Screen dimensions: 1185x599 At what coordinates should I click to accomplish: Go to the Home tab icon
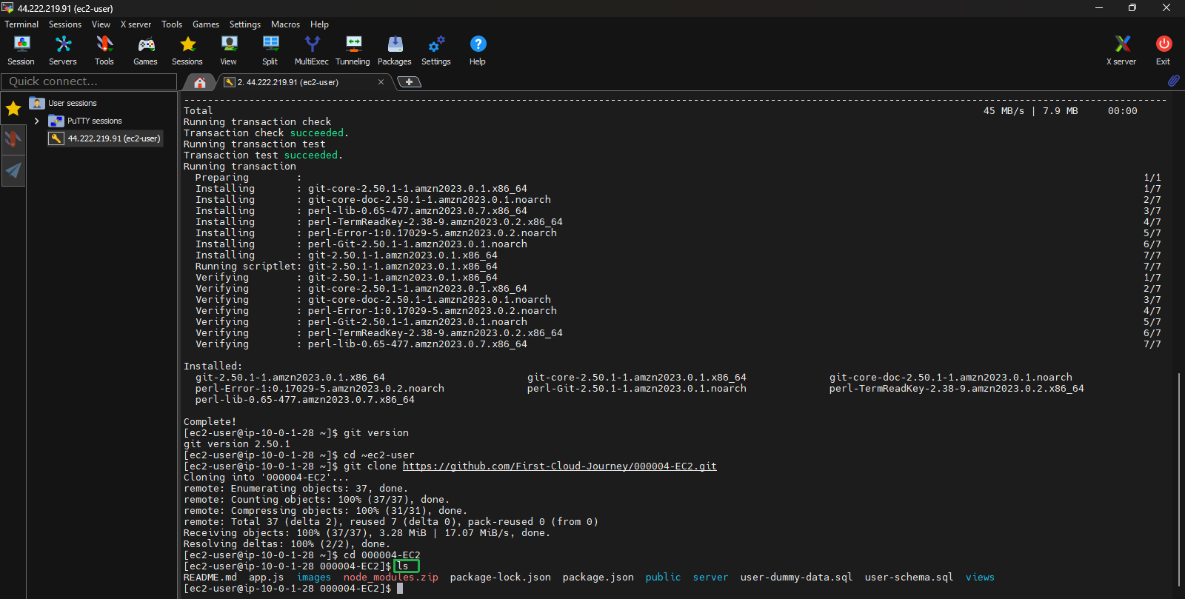(199, 82)
